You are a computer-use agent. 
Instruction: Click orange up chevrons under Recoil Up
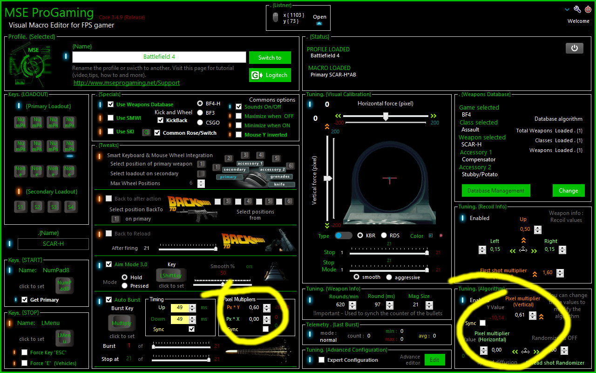point(523,241)
